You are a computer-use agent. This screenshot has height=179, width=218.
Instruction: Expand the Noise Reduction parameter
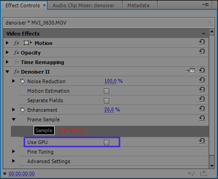point(13,81)
